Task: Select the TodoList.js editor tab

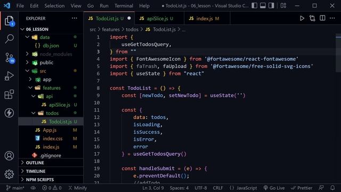Action: pyautogui.click(x=109, y=19)
